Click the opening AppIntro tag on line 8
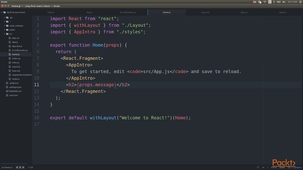This screenshot has width=303, height=170. [79, 65]
